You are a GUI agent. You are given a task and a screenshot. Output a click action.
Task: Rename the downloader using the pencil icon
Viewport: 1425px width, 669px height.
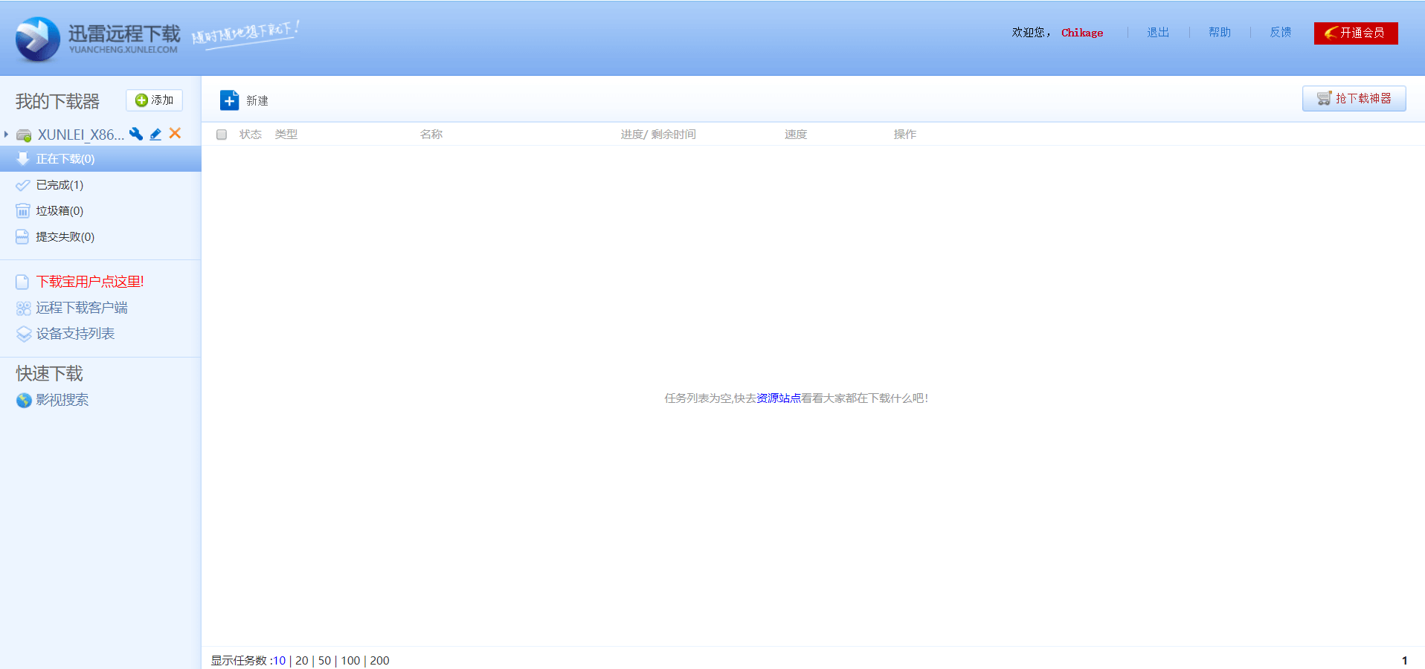tap(155, 134)
